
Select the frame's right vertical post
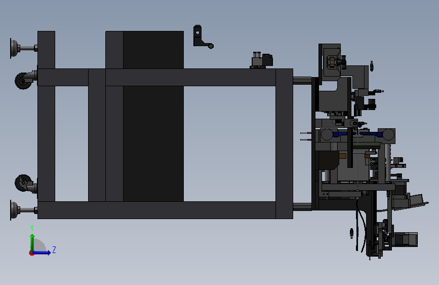click(284, 144)
